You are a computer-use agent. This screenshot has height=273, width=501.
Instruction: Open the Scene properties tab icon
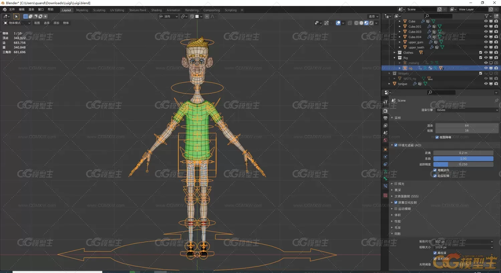(385, 133)
